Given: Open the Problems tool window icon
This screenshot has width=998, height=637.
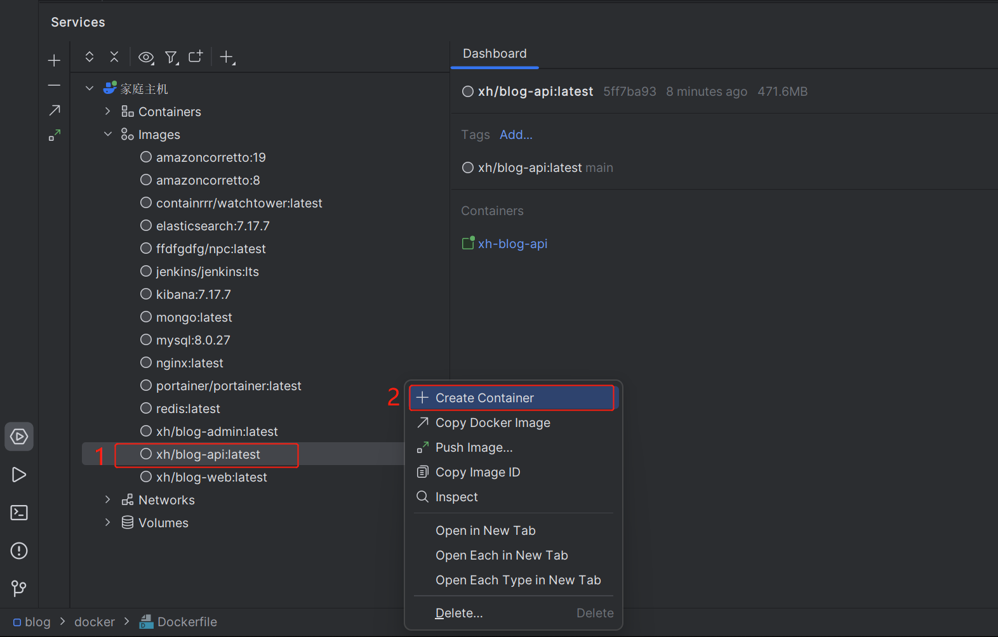Looking at the screenshot, I should click(x=19, y=551).
